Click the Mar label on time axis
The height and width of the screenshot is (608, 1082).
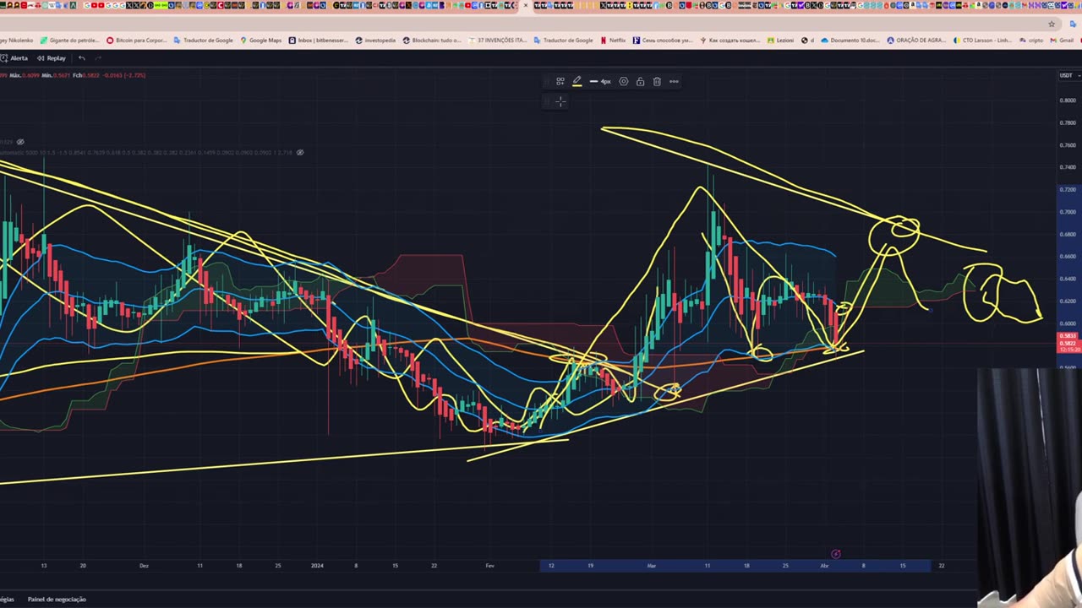(651, 566)
